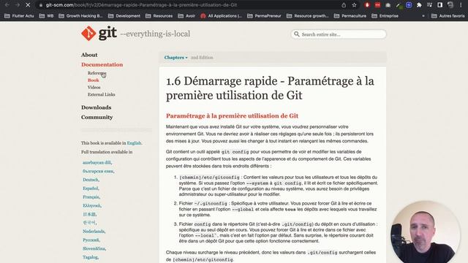Expand the Chapters dropdown

175,58
